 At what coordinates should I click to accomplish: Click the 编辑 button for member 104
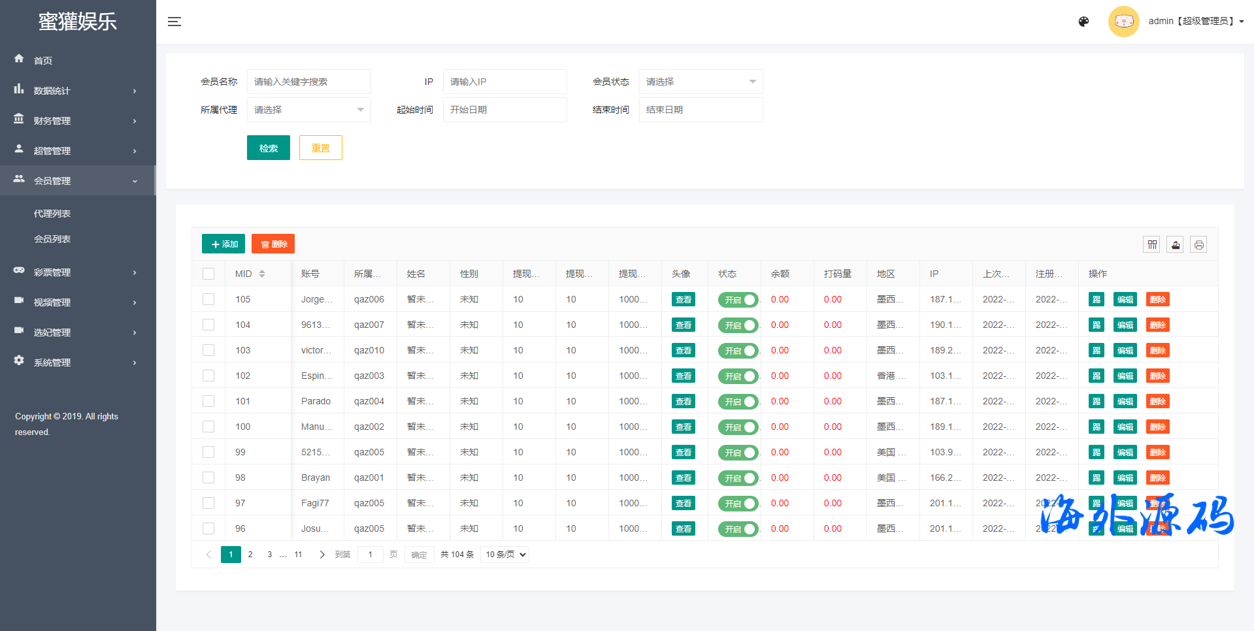click(1125, 325)
